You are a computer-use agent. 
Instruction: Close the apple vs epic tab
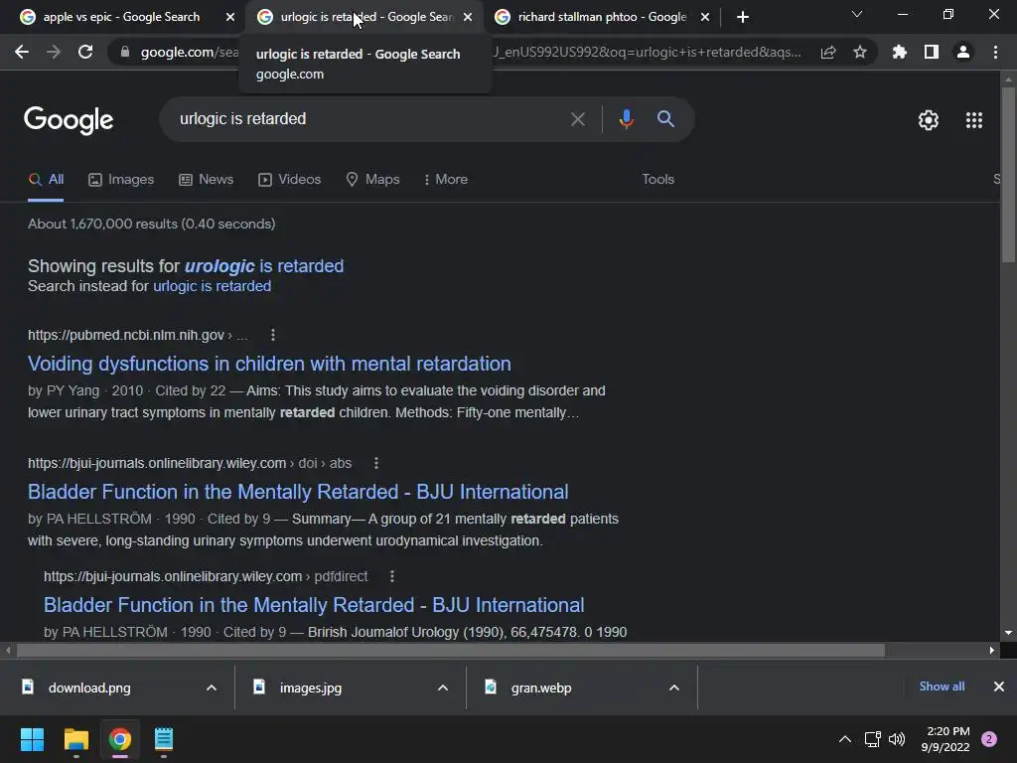click(230, 17)
